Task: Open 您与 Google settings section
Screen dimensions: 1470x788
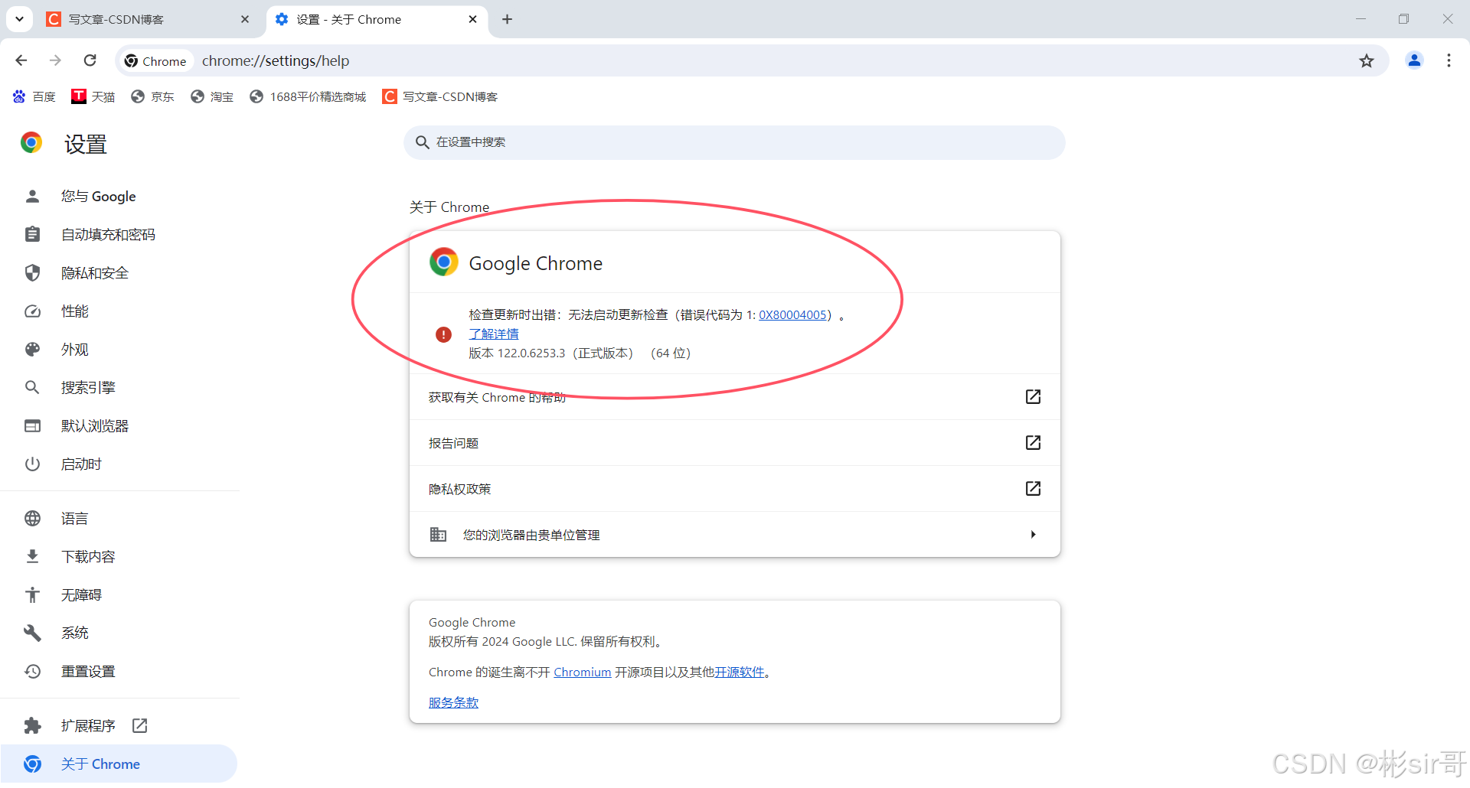Action: (x=119, y=197)
